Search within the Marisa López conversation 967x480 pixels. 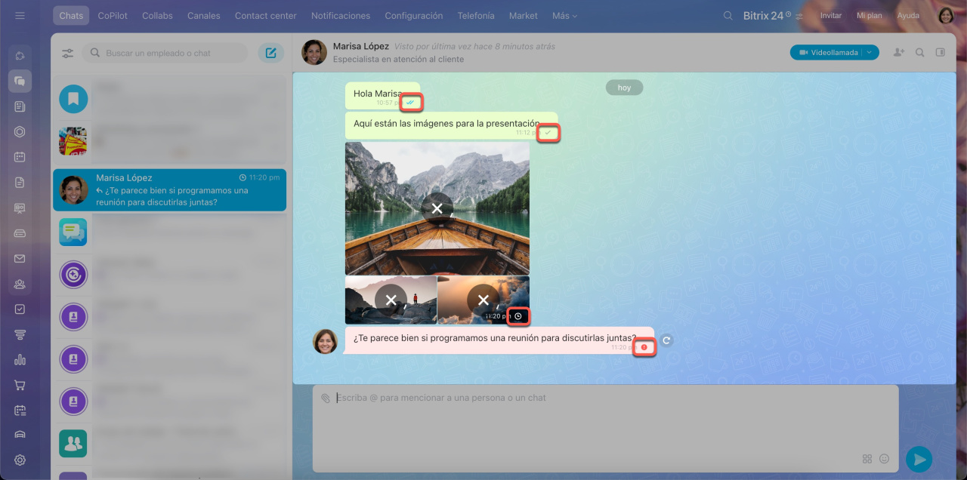point(920,52)
